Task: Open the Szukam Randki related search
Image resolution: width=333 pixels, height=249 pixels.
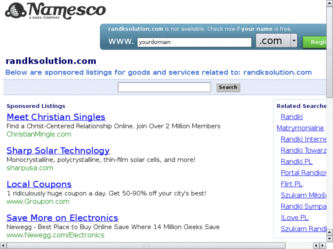Action: (x=304, y=229)
